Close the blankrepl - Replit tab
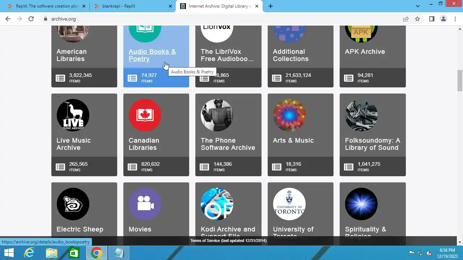463x260 pixels. 170,6
